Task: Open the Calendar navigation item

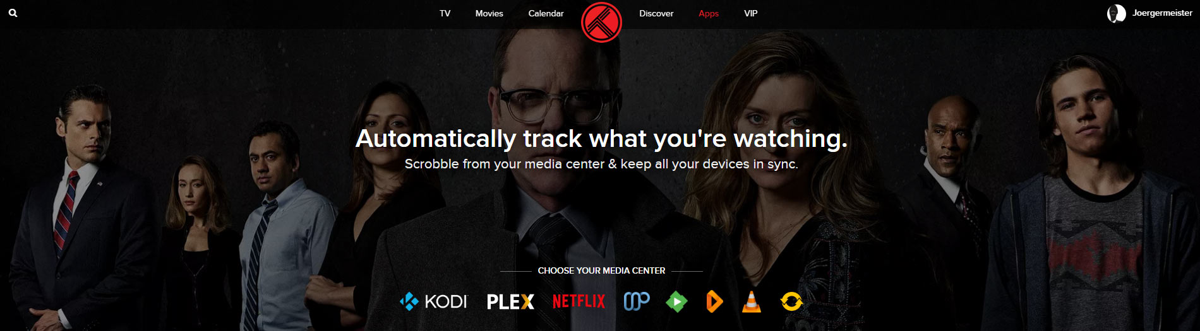Action: 546,13
